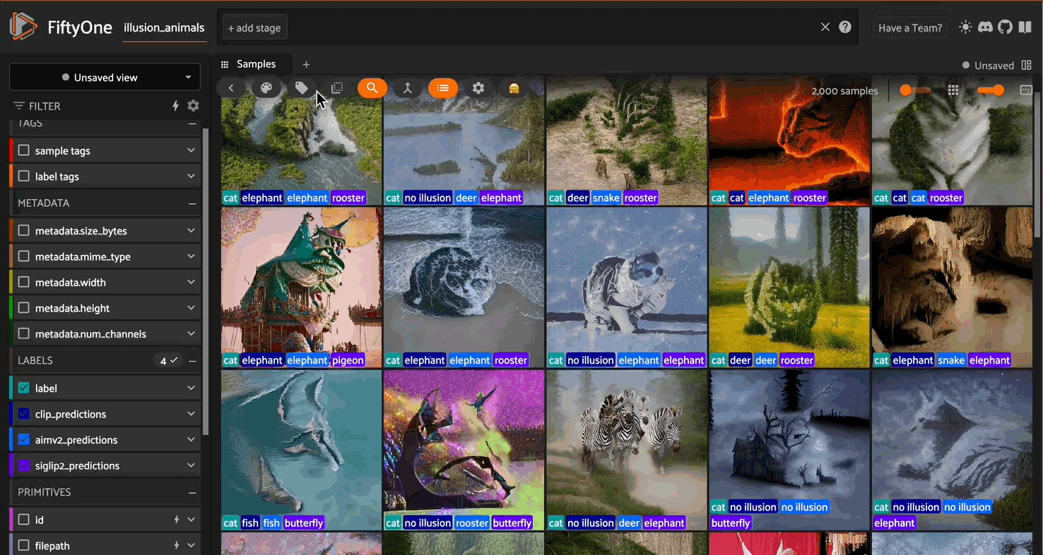Click the illusion_animals dataset name
This screenshot has height=555, width=1043.
(164, 28)
